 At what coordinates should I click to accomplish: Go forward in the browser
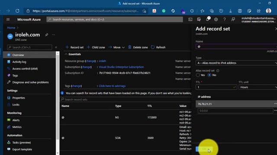(x=8, y=11)
